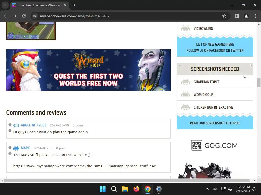This screenshot has height=195, width=261.
Task: Click the Screenshots Needed header
Action: pyautogui.click(x=215, y=69)
